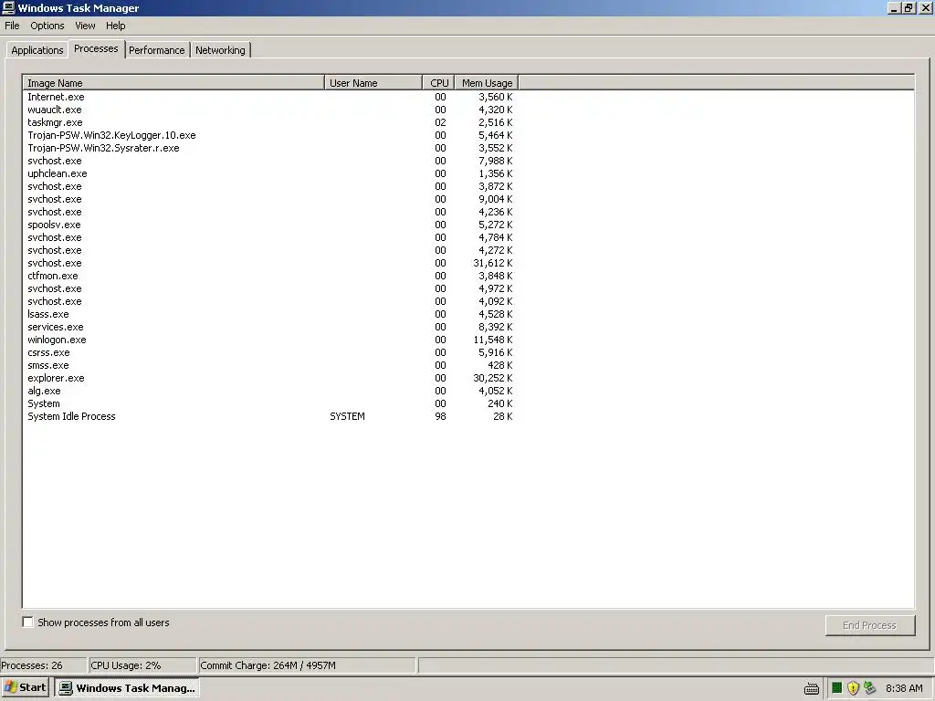Screen dimensions: 935x701
Task: Switch to the Performance tab
Action: tap(157, 50)
